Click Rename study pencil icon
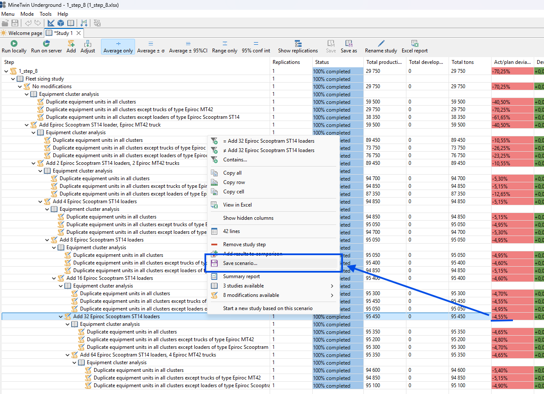This screenshot has width=544, height=394. pos(381,43)
